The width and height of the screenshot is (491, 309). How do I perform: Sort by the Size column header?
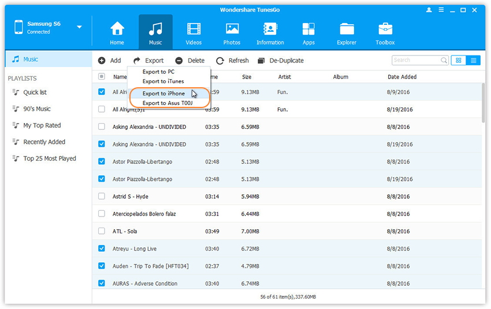click(x=247, y=77)
